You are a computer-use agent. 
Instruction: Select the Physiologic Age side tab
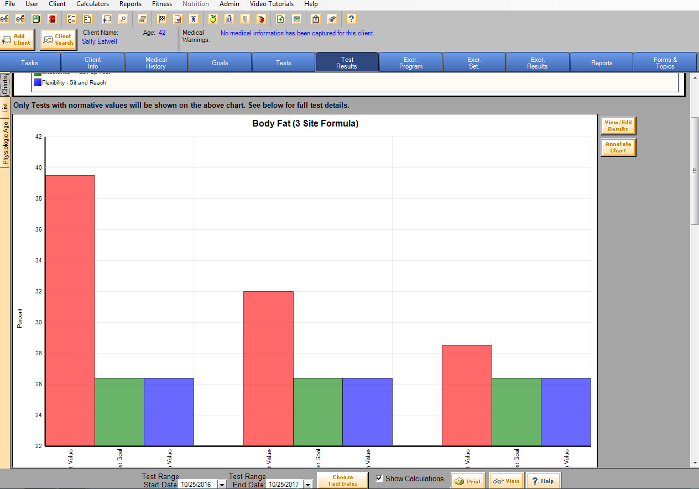(x=4, y=143)
